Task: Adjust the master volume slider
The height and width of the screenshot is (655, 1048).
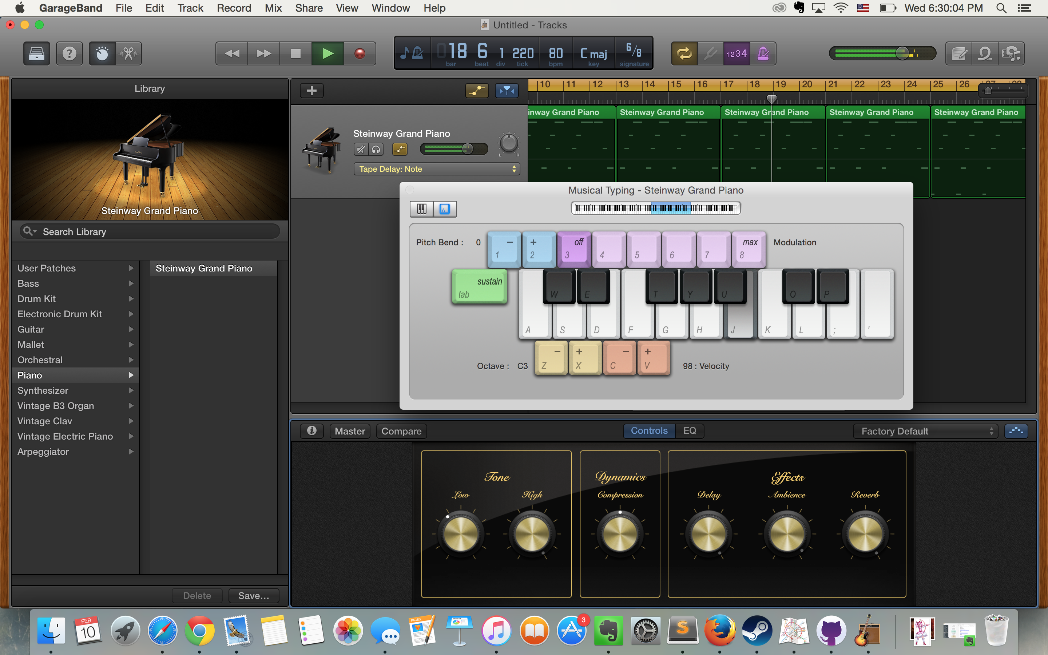Action: (882, 54)
